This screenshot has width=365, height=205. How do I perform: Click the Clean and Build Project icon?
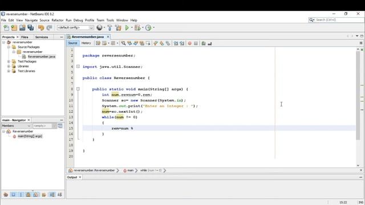(x=118, y=28)
